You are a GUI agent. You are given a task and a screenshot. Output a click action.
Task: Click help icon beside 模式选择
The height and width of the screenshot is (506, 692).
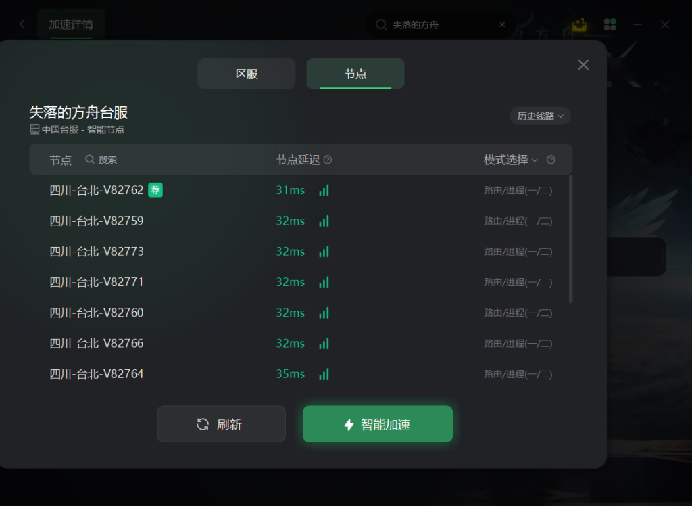tap(551, 160)
